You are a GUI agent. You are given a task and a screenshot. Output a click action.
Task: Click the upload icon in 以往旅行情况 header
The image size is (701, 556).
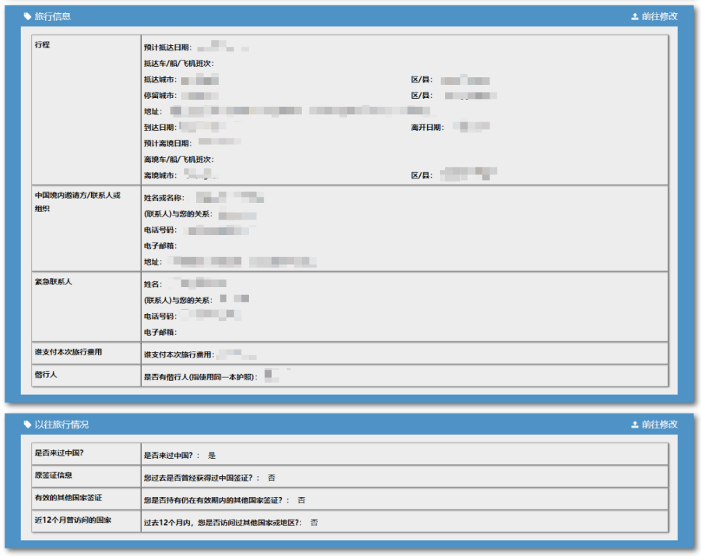click(x=634, y=425)
